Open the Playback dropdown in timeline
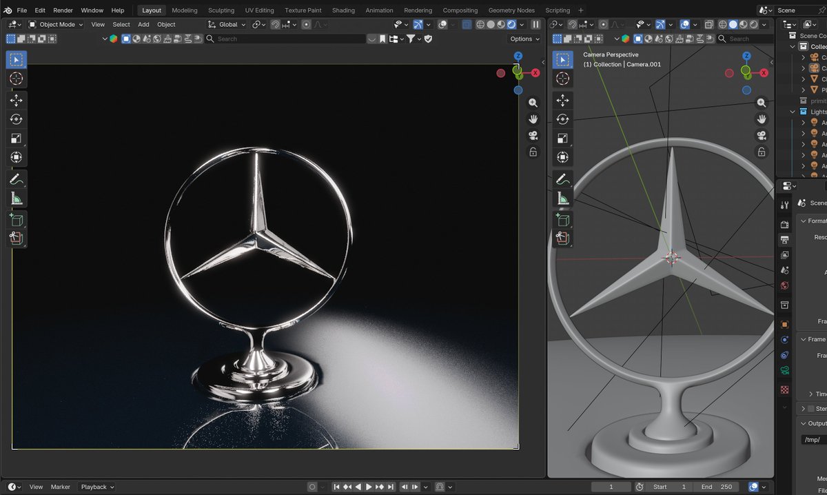 [97, 487]
